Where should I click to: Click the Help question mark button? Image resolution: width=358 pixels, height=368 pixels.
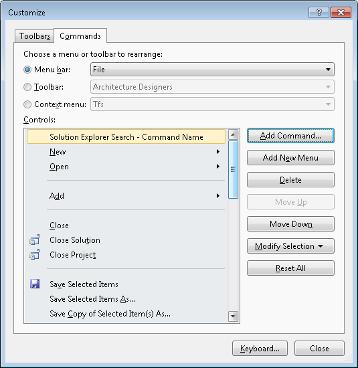319,12
